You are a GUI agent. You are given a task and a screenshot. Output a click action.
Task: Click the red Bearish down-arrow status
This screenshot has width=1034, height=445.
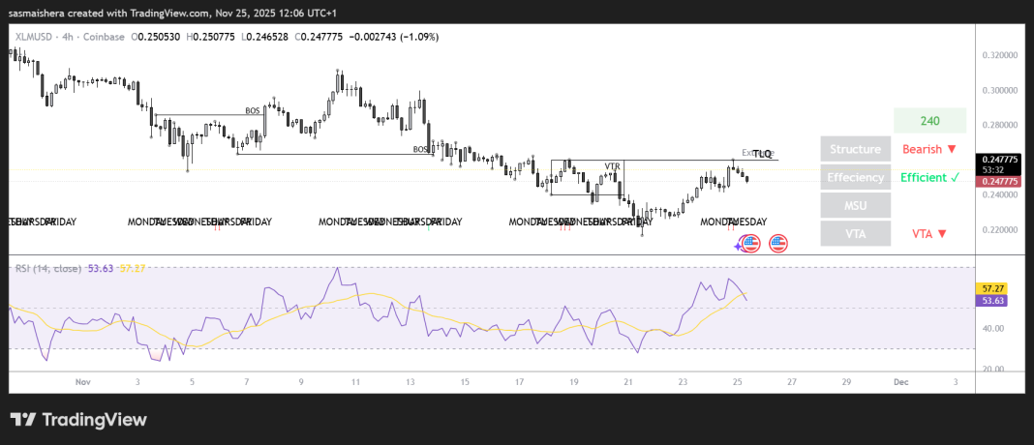tap(929, 149)
